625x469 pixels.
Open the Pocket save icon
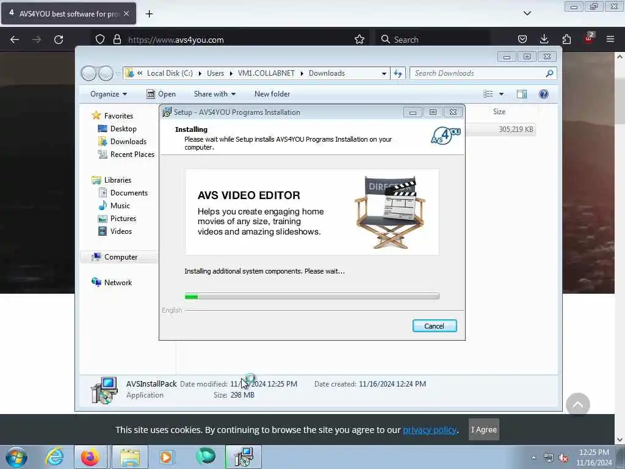(x=522, y=40)
